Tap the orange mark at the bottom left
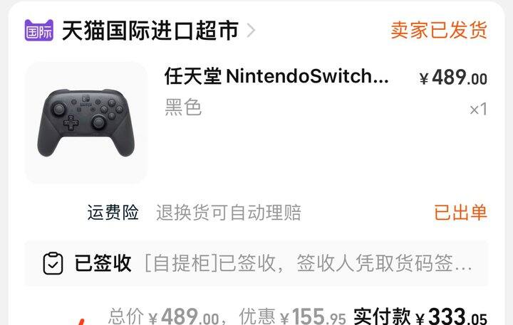 coord(80,321)
